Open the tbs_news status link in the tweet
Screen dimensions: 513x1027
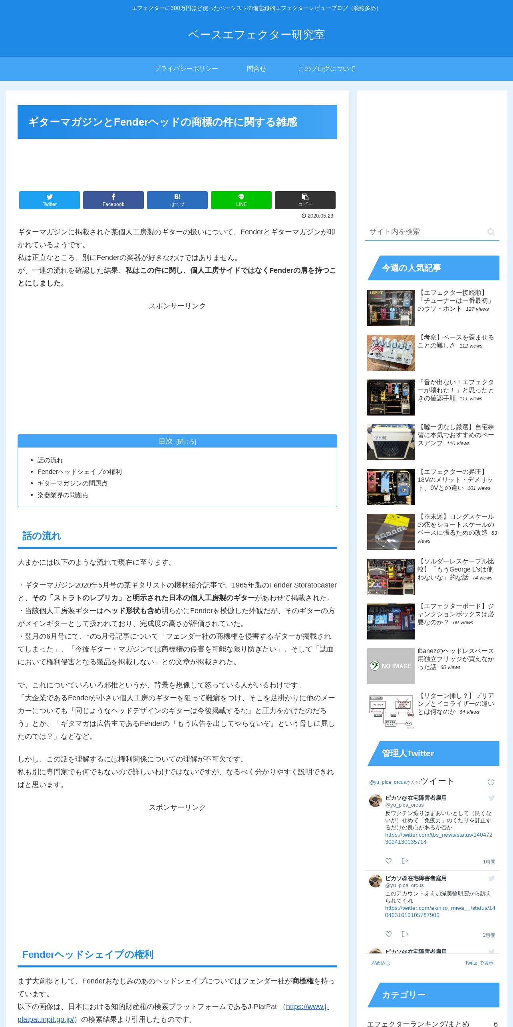point(439,838)
